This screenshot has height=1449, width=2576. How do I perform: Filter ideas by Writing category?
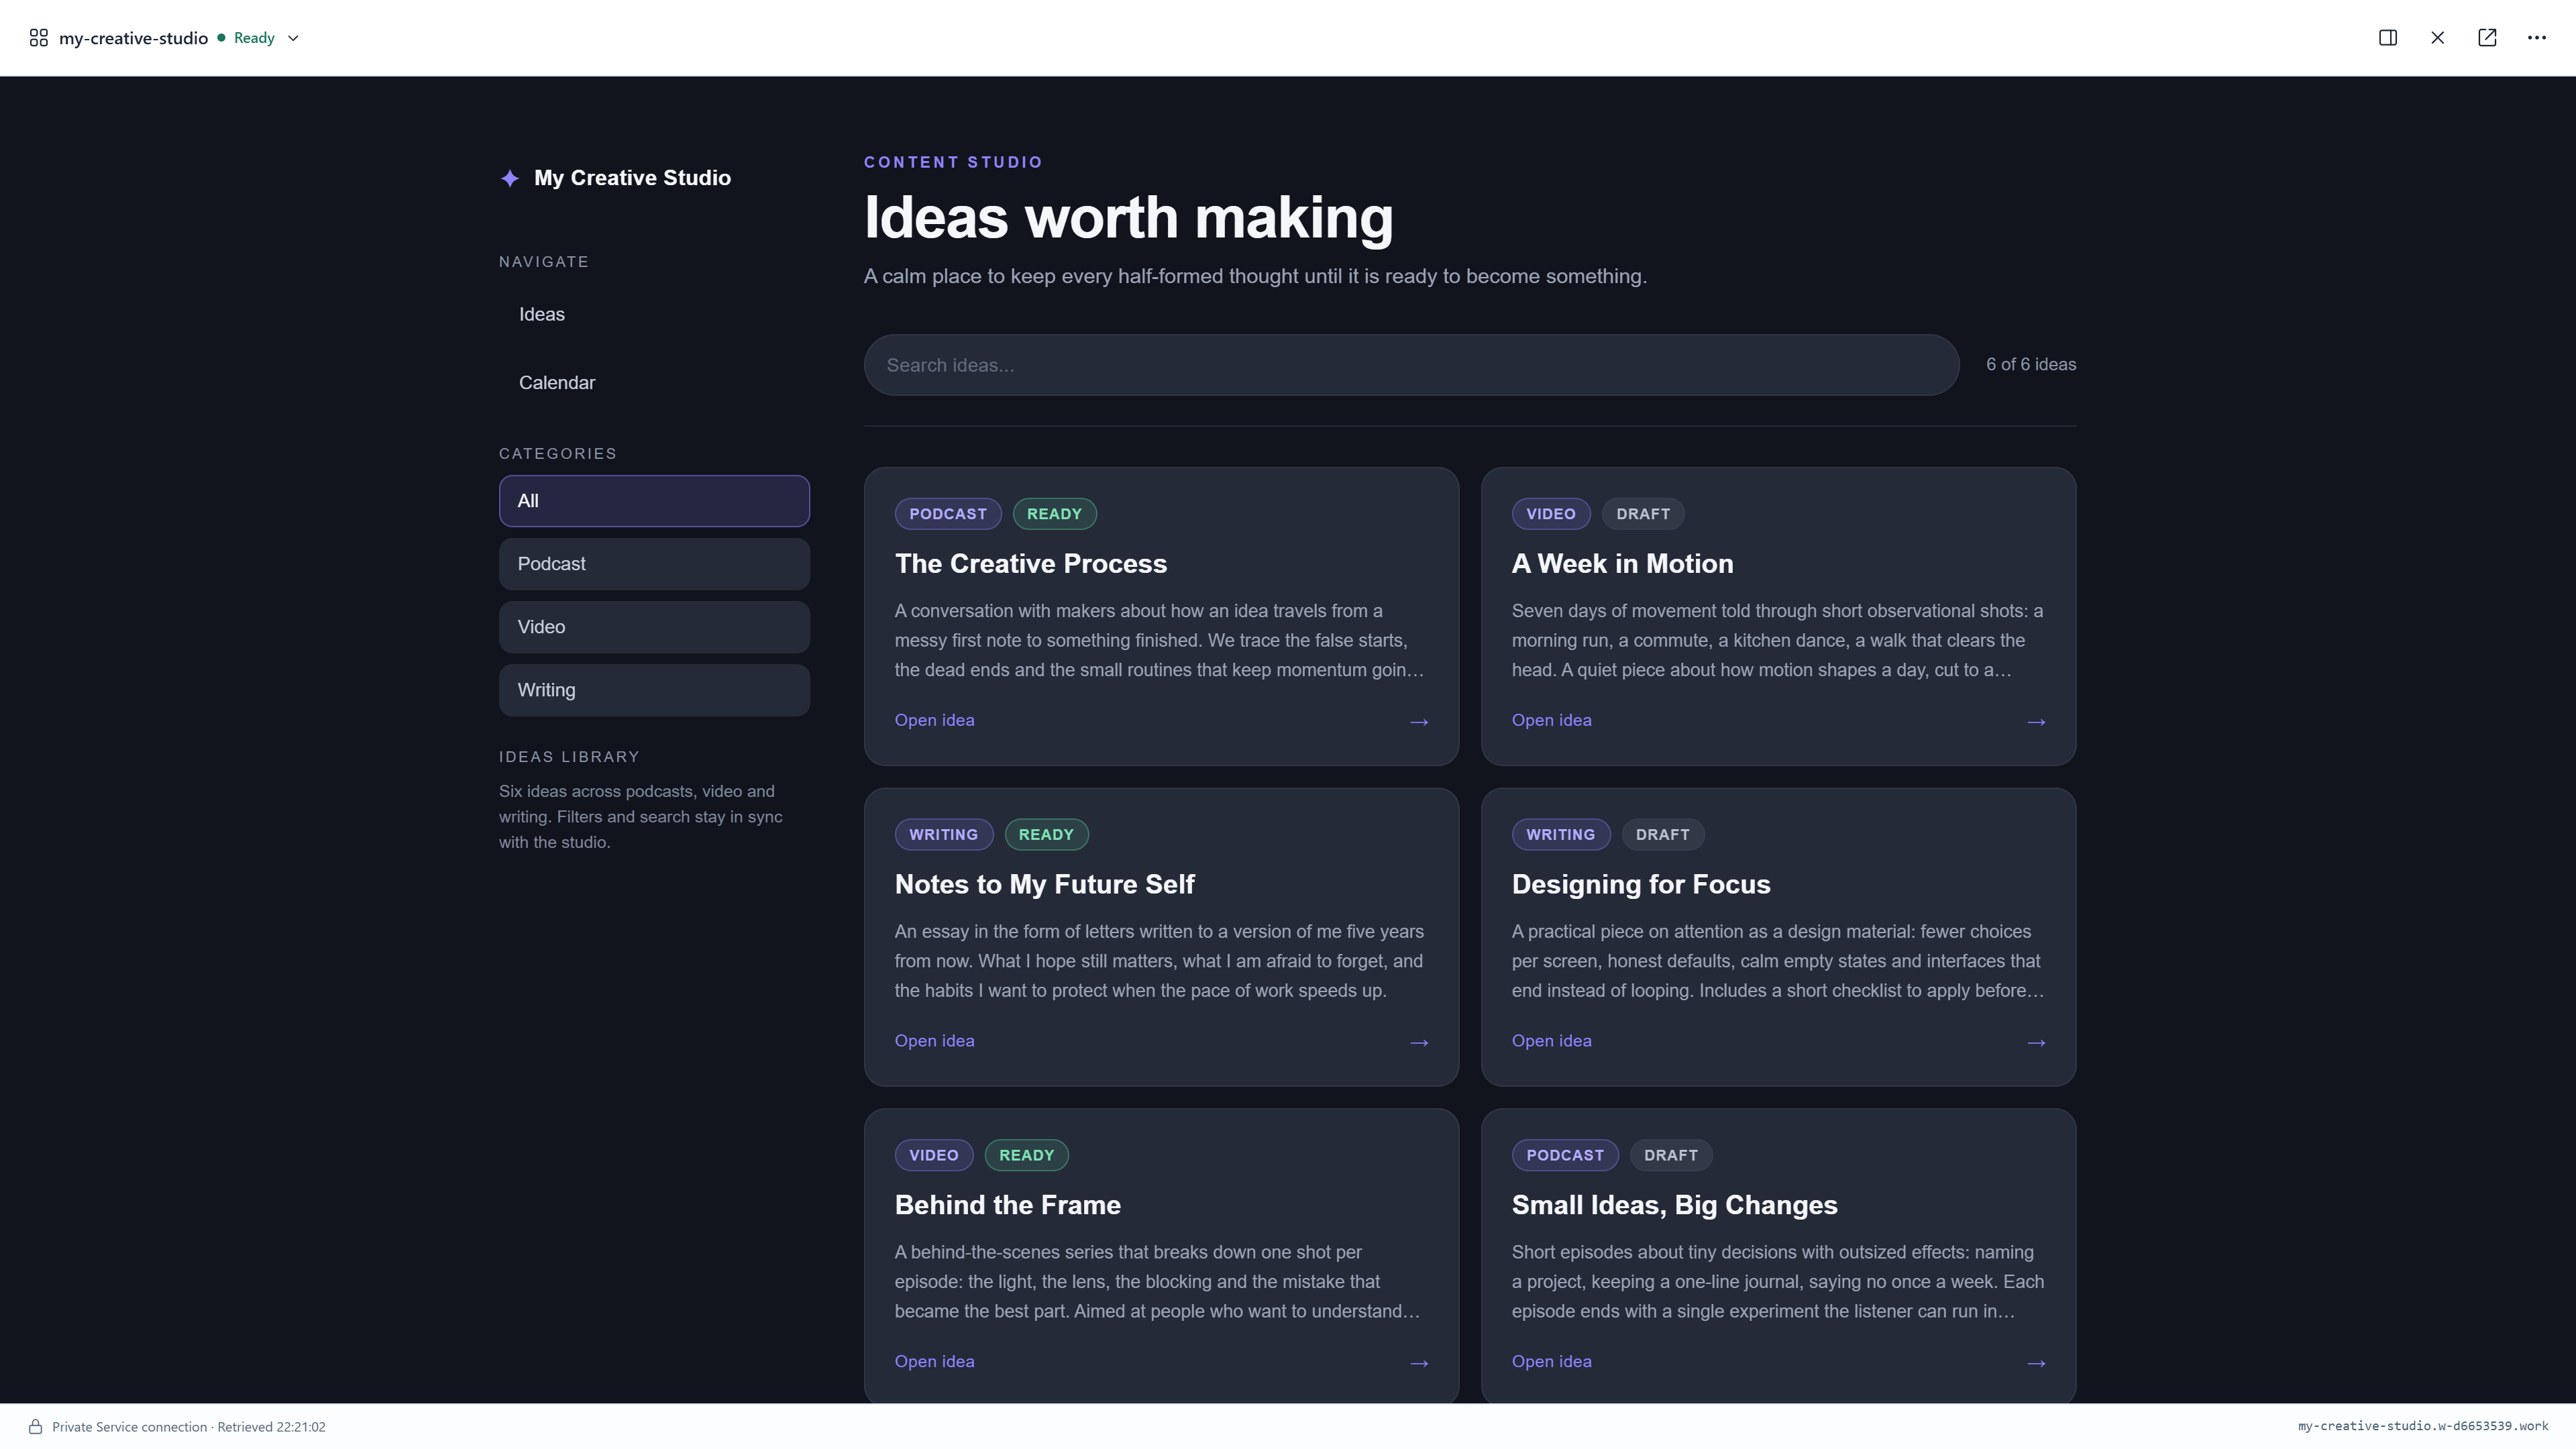tap(654, 690)
